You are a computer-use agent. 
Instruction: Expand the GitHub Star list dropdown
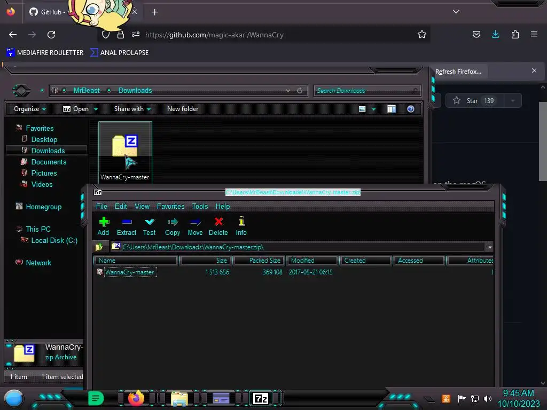pos(512,101)
